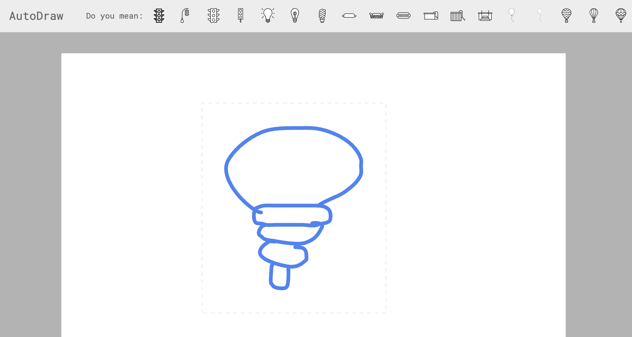Pick the rectangular pool with ladder suggestion

pyautogui.click(x=431, y=16)
